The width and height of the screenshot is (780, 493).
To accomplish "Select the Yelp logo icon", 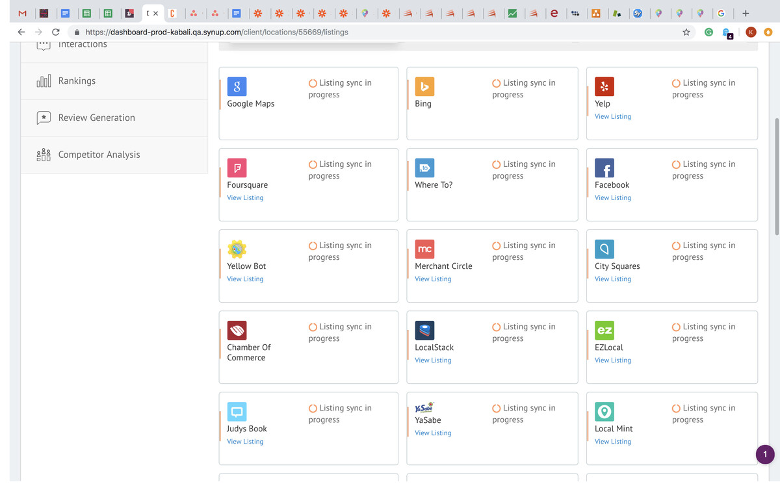I will click(x=604, y=86).
